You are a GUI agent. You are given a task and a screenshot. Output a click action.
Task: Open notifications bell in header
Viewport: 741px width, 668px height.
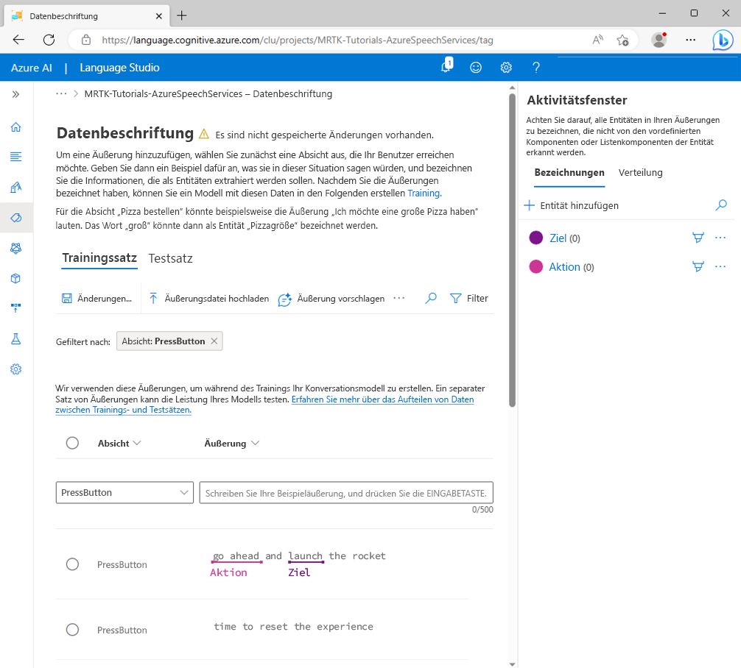(x=446, y=66)
